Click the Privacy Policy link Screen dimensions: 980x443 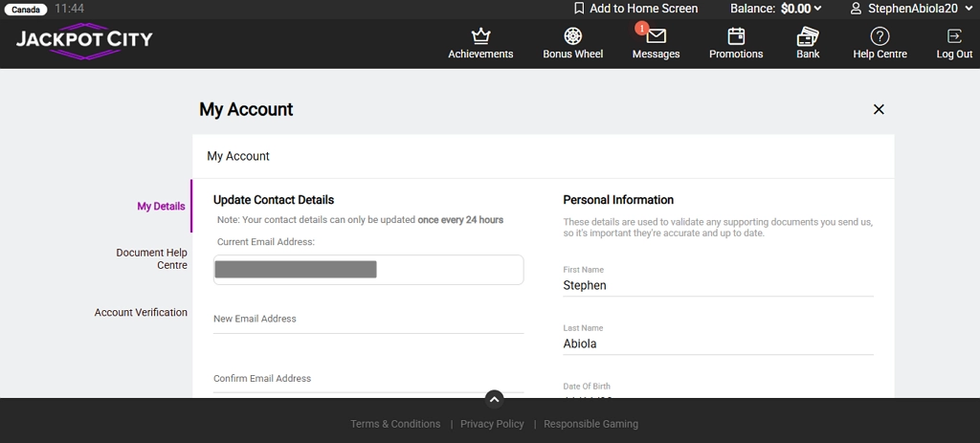(492, 424)
